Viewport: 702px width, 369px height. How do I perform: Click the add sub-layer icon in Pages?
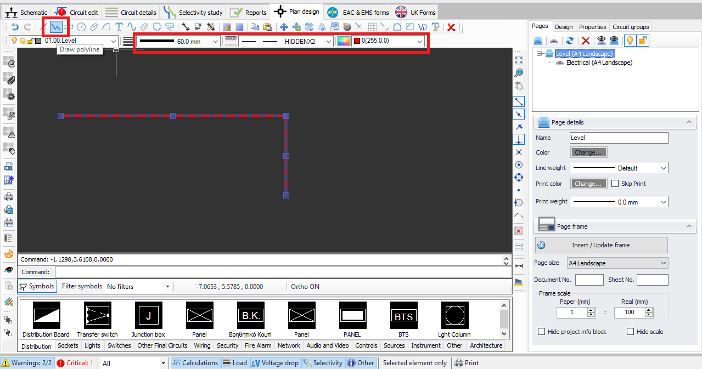pyautogui.click(x=554, y=40)
